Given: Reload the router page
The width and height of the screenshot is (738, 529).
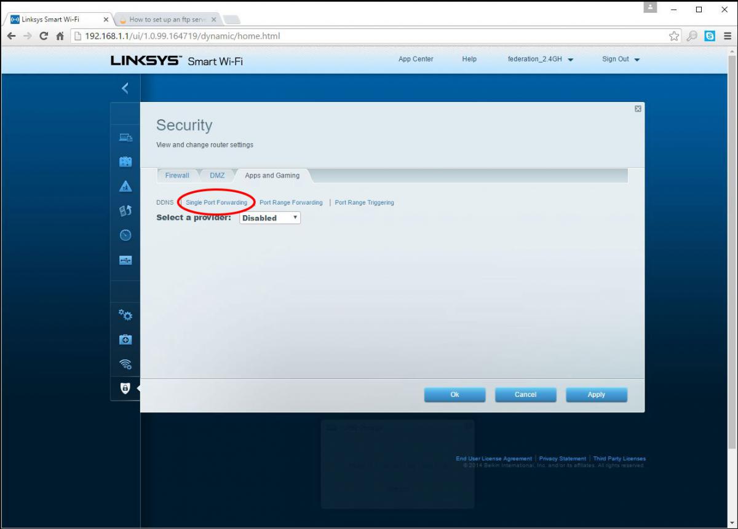Looking at the screenshot, I should pos(44,36).
